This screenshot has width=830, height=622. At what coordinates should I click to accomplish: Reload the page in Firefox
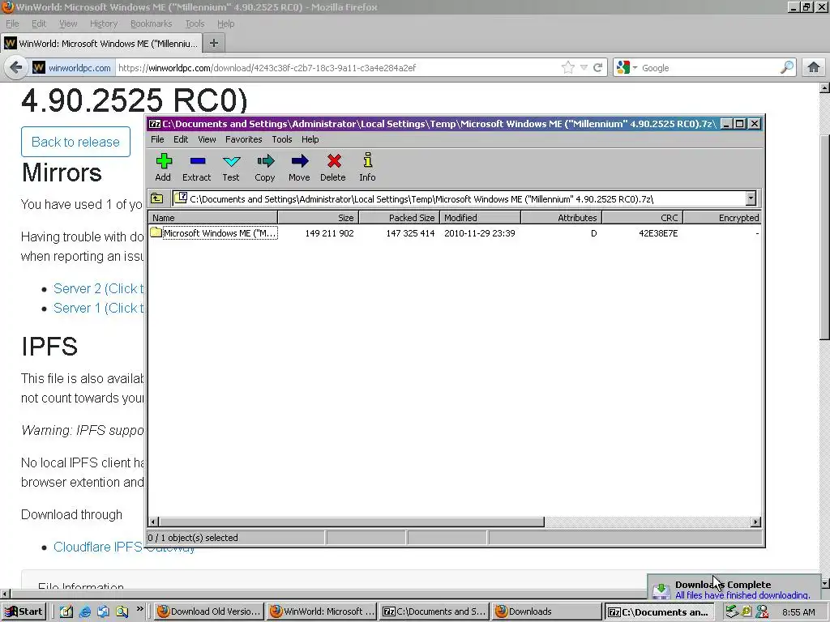click(597, 68)
